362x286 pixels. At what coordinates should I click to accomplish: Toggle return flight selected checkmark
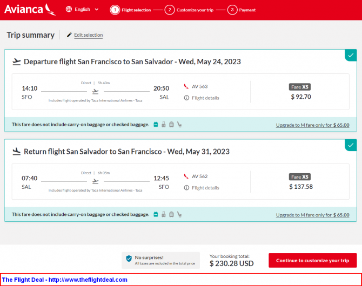[x=351, y=145]
